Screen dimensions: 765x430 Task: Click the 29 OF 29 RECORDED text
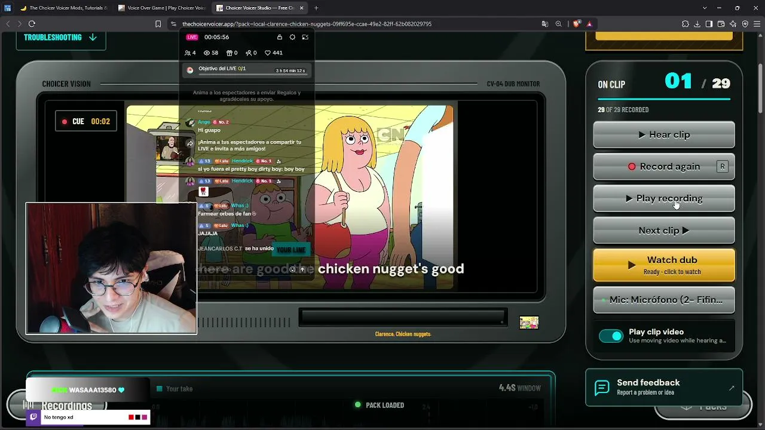coord(623,110)
